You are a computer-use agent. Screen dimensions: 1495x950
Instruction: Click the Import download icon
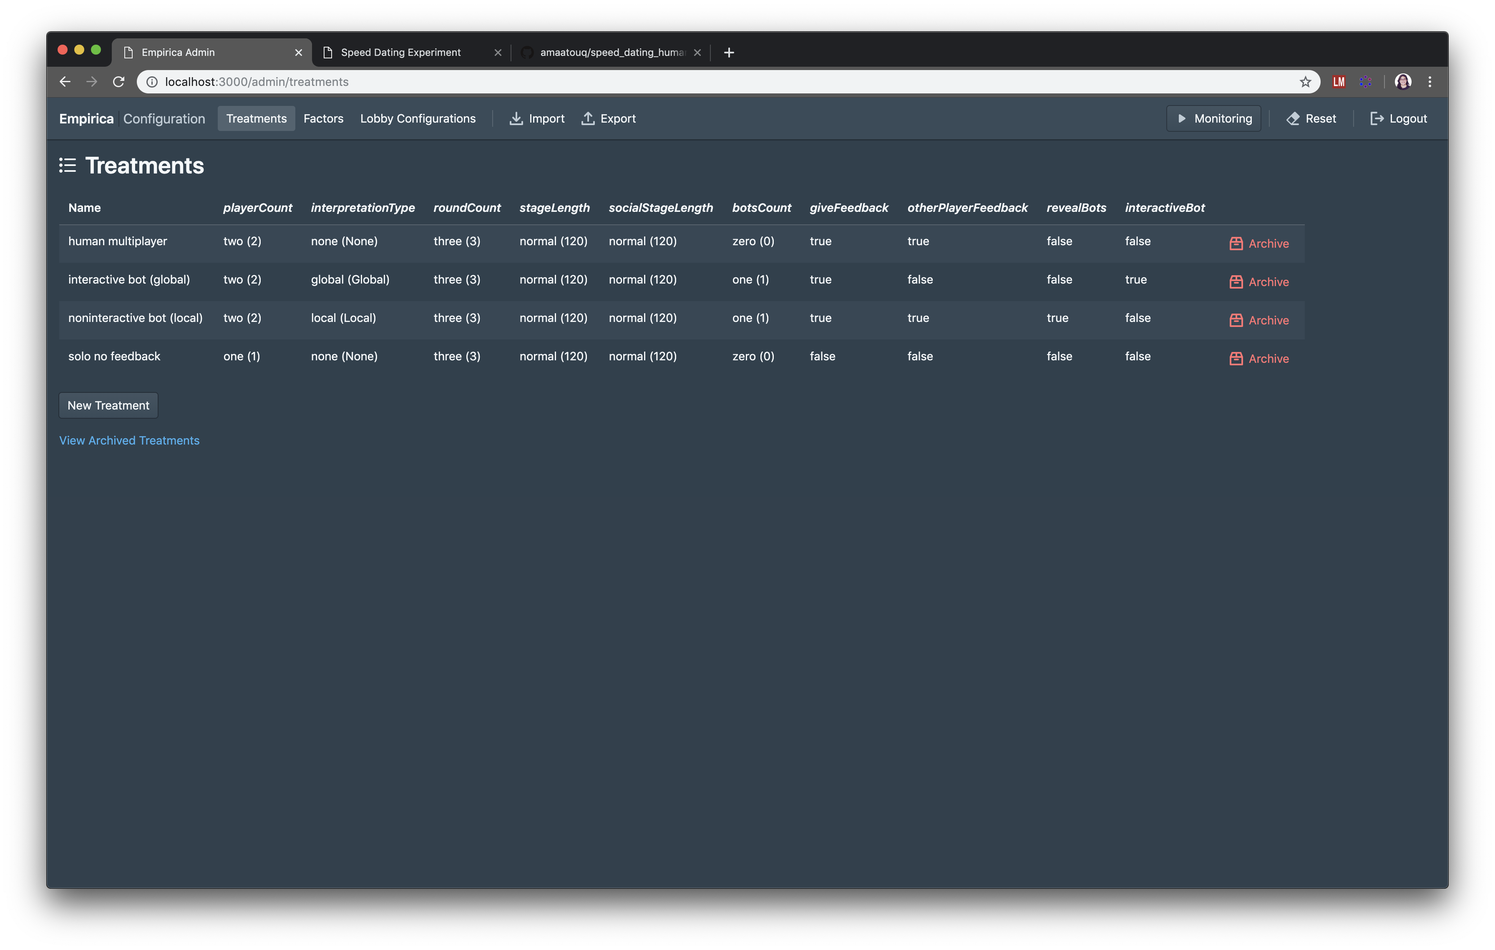(516, 118)
